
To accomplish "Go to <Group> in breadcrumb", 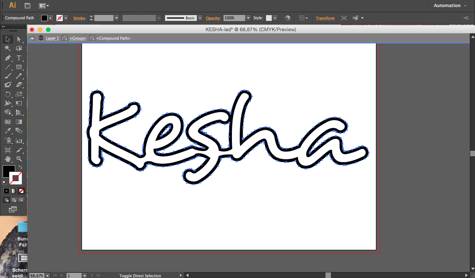I will (x=78, y=38).
